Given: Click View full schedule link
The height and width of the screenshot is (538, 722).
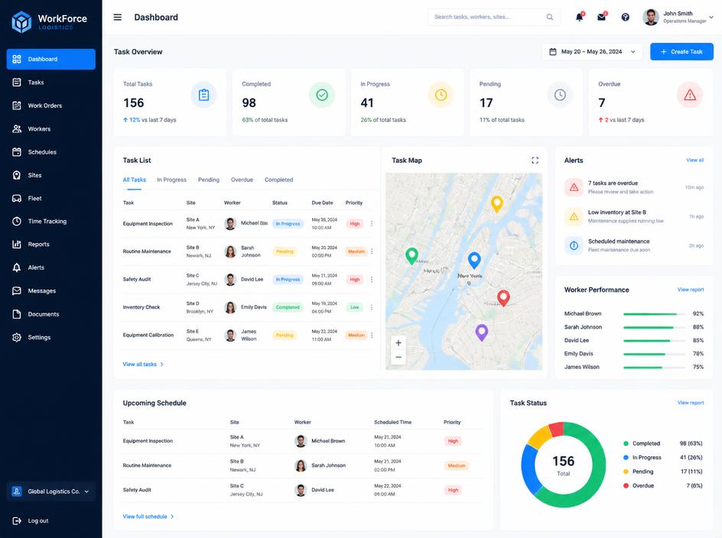Looking at the screenshot, I should [x=148, y=517].
